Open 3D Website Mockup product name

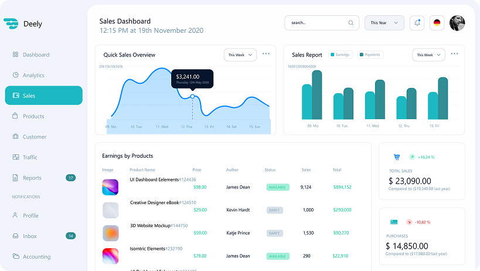(x=150, y=225)
